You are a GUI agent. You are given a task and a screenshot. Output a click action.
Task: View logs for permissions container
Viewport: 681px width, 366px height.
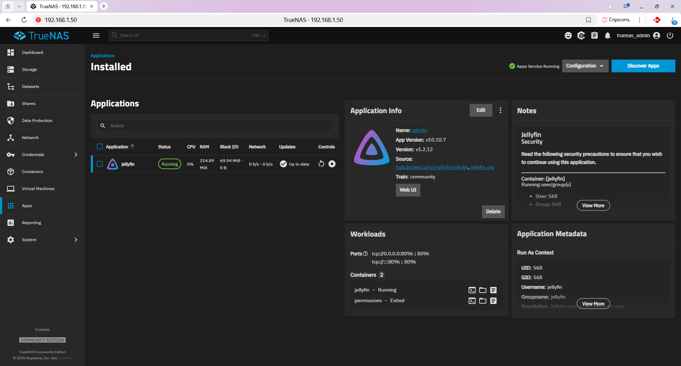(x=493, y=301)
